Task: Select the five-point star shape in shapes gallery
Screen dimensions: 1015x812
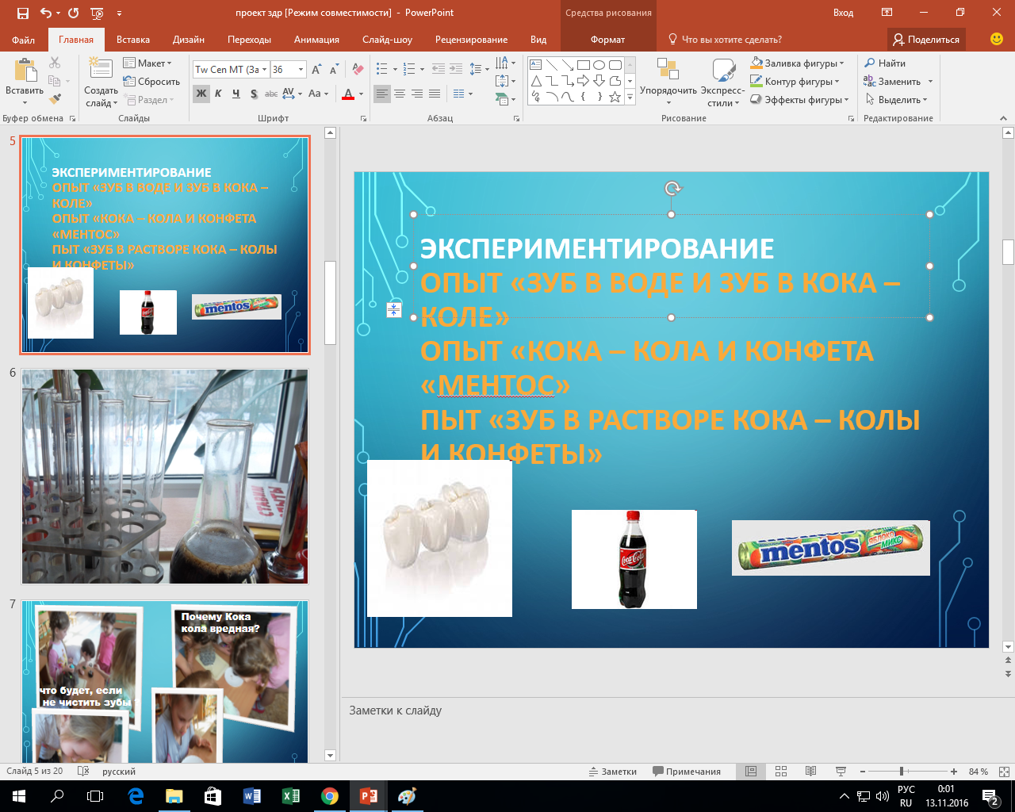Action: [615, 97]
